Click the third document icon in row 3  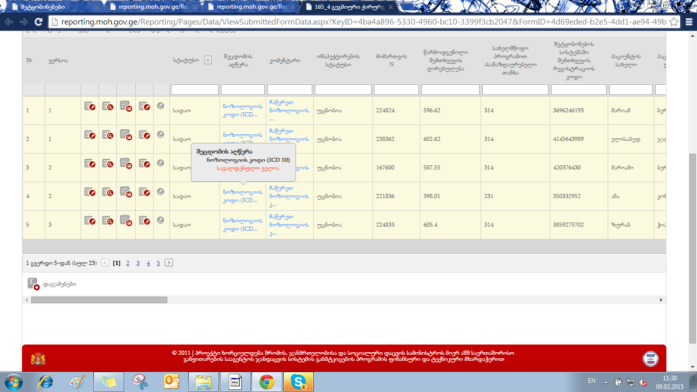click(x=126, y=163)
